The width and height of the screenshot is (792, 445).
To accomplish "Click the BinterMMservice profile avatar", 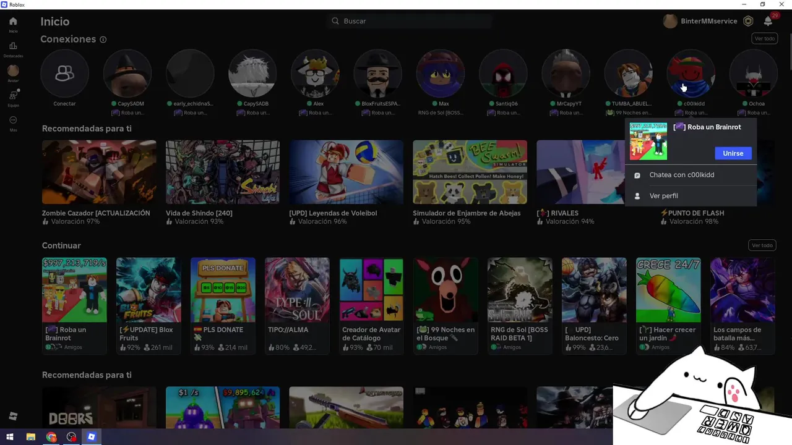I will coord(669,21).
